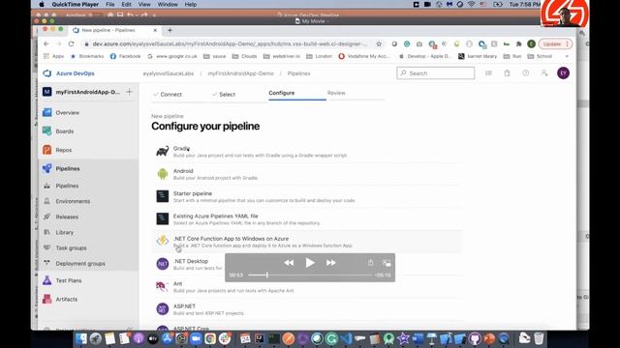620x348 pixels.
Task: Open the task list icon in header
Action: (488, 73)
